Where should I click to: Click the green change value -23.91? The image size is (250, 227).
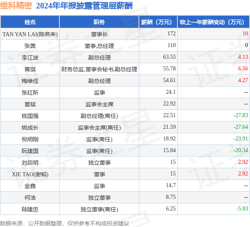[x=241, y=138]
